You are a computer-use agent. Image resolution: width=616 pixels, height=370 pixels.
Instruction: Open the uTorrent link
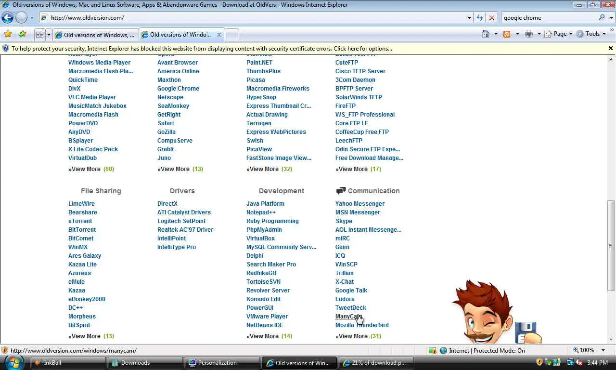80,221
